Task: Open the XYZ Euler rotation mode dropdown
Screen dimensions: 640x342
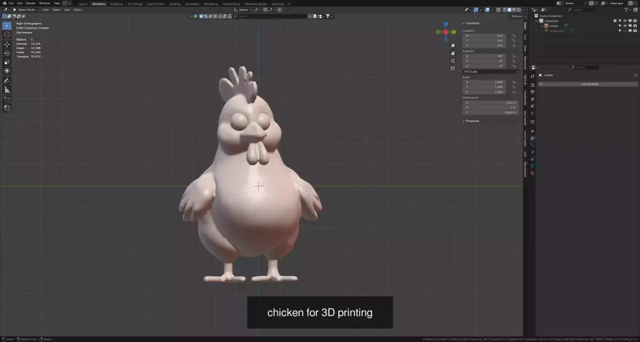Action: [x=491, y=71]
